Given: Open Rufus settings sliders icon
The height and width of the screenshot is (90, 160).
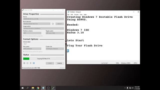Looking at the screenshot, I should 30,63.
